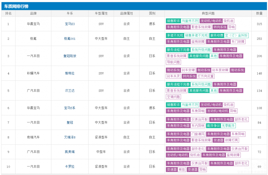Click the 导航问题 issue tag
Image resolution: width=268 pixels, height=175 pixels.
click(173, 62)
